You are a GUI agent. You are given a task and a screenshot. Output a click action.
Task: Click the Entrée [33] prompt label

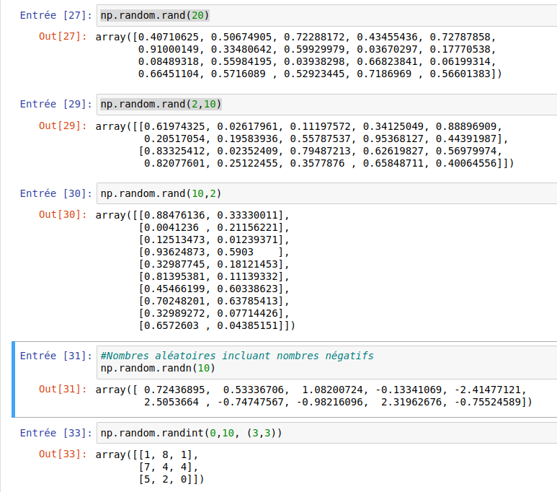(x=54, y=434)
